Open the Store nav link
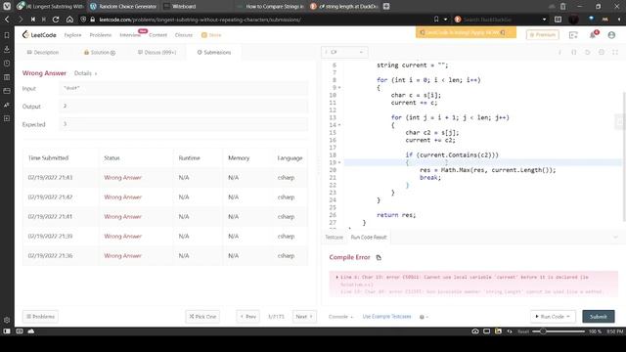The image size is (626, 352). [211, 35]
